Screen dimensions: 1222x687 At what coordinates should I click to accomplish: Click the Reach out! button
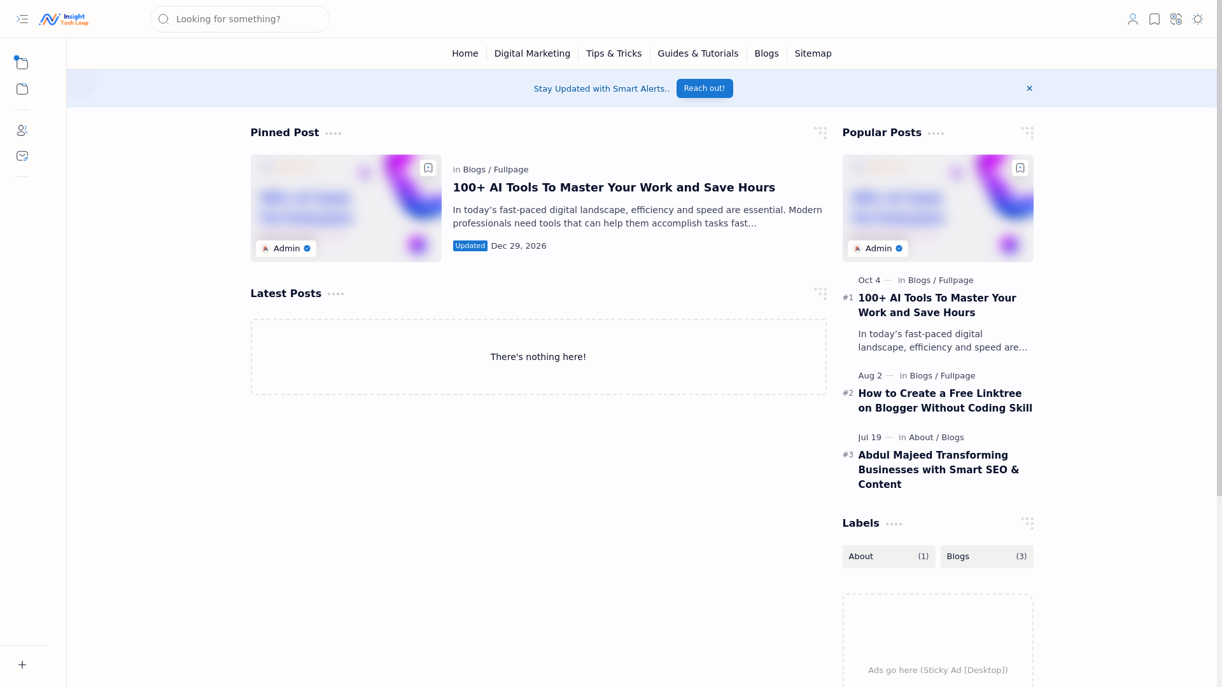tap(705, 88)
